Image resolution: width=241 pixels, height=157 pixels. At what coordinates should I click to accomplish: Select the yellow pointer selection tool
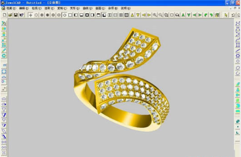point(226,15)
